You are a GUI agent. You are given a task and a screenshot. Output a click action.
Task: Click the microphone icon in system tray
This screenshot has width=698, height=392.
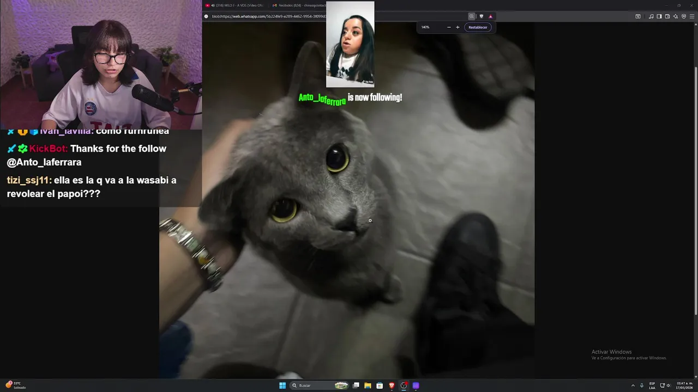pyautogui.click(x=642, y=385)
